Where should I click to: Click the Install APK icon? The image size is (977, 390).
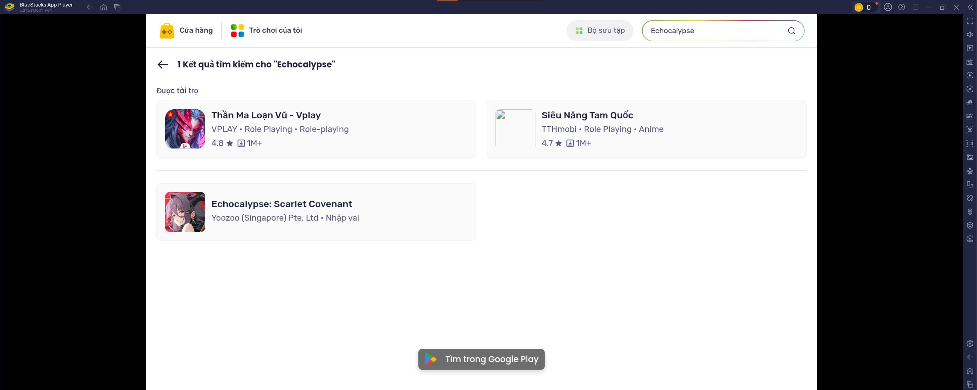[x=970, y=116]
